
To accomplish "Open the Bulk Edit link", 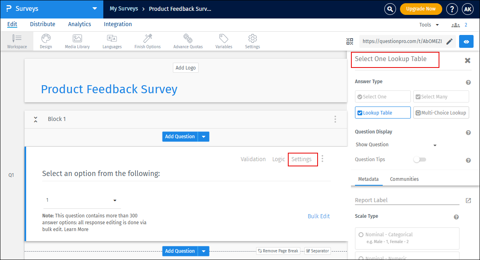I will 319,216.
